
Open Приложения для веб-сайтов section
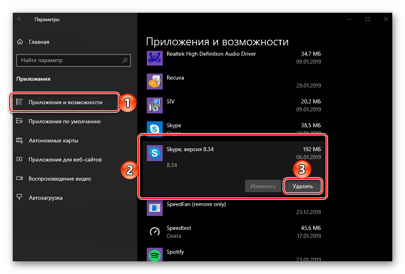pyautogui.click(x=64, y=159)
